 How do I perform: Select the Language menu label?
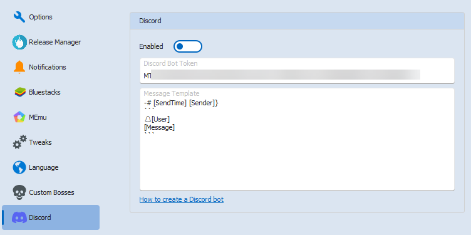coord(44,167)
